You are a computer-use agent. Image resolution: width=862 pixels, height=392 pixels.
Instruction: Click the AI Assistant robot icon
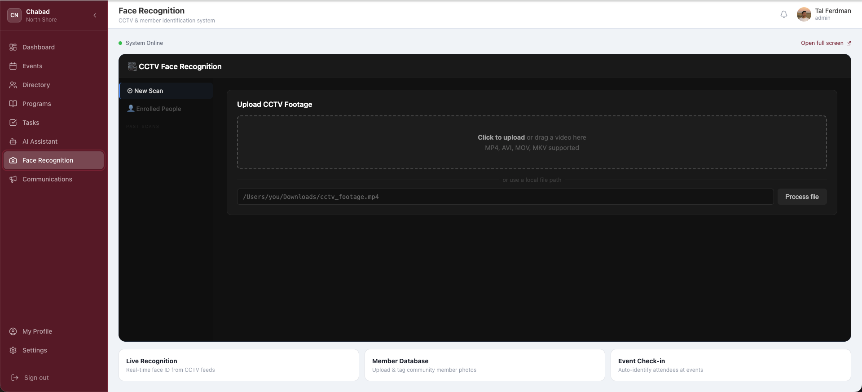13,141
